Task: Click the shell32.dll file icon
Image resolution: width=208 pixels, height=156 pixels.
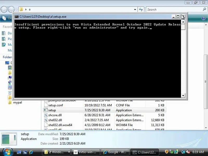Action: coord(46,120)
